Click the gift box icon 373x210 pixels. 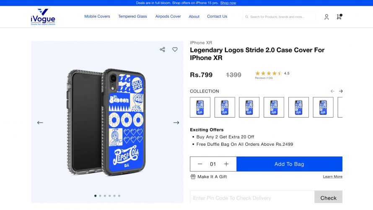pos(193,177)
